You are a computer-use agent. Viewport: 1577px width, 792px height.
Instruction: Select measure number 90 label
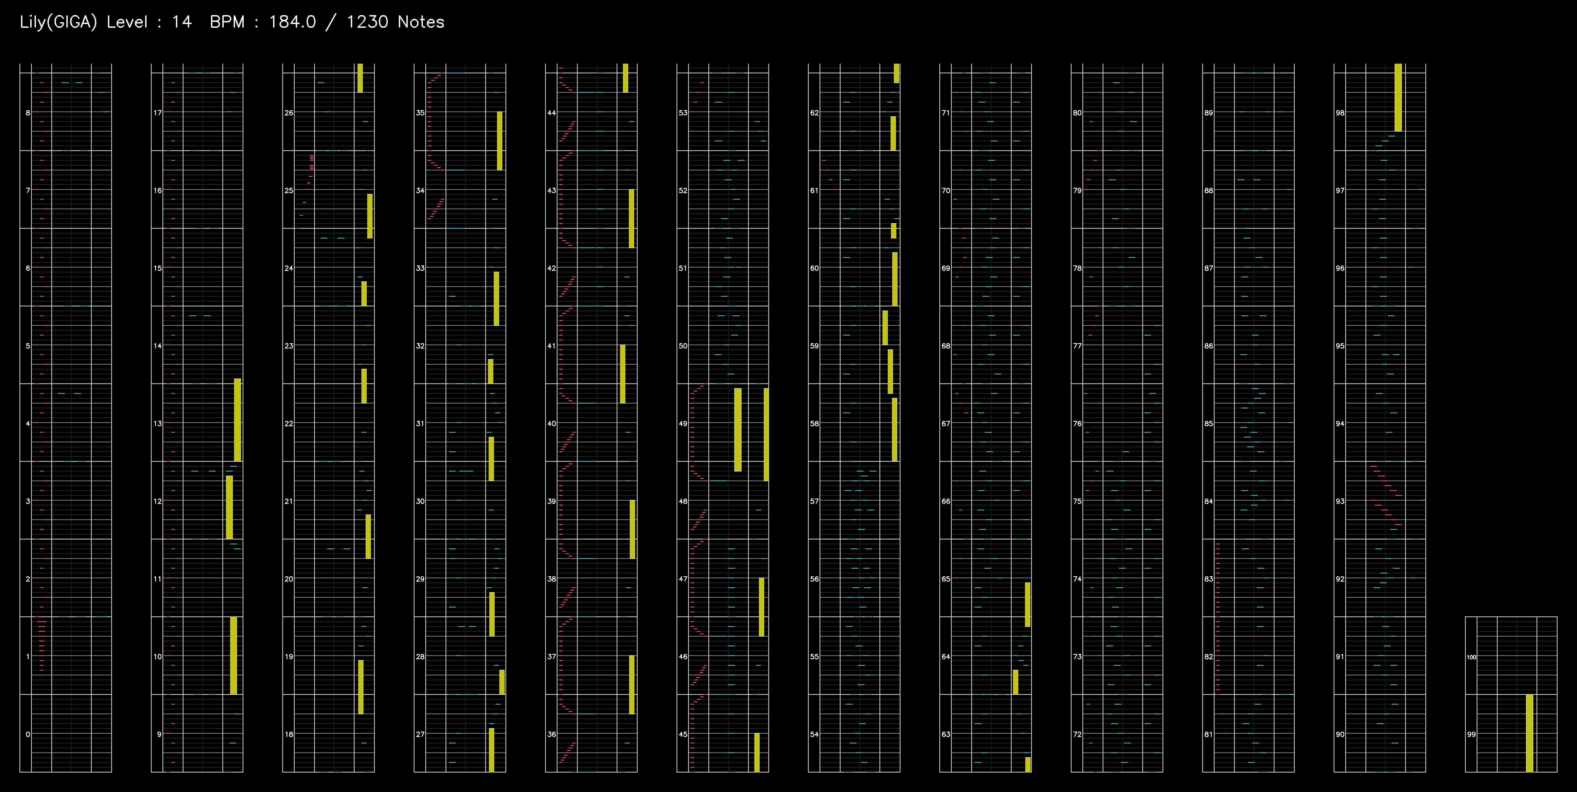point(1340,734)
